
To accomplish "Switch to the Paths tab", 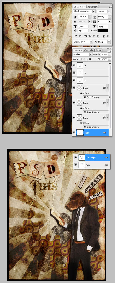I will [98, 50].
